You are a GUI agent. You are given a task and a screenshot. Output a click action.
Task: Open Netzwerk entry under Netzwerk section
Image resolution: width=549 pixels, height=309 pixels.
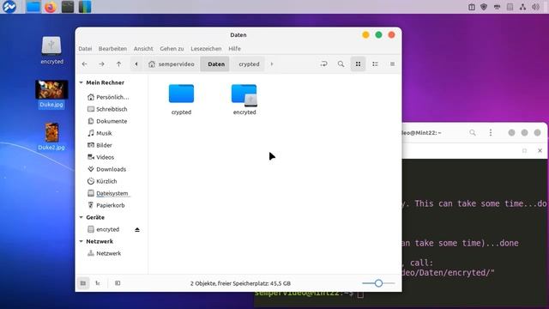[105, 253]
